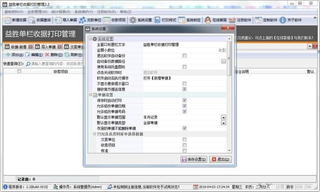Image resolution: width=320 pixels, height=192 pixels.
Task: Enable 退出软件自动备份 checkbox
Action: pyautogui.click(x=185, y=55)
